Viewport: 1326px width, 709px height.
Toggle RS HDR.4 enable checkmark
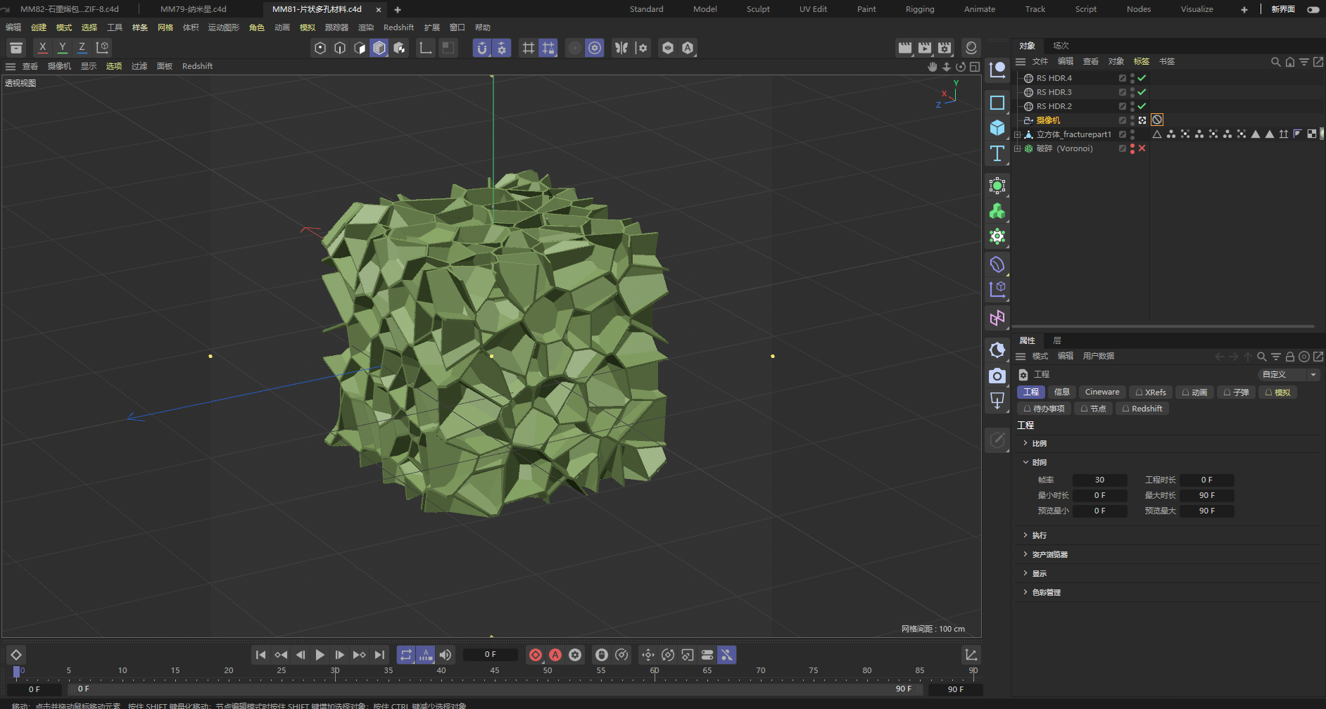(x=1142, y=78)
